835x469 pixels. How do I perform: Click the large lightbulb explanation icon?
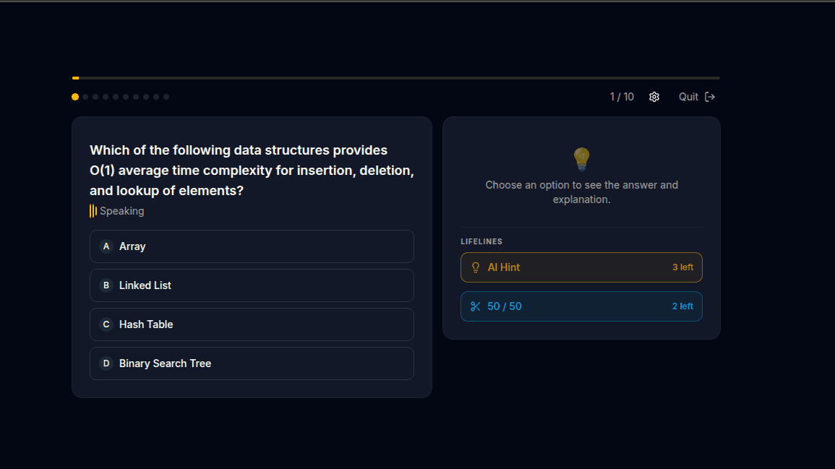581,159
